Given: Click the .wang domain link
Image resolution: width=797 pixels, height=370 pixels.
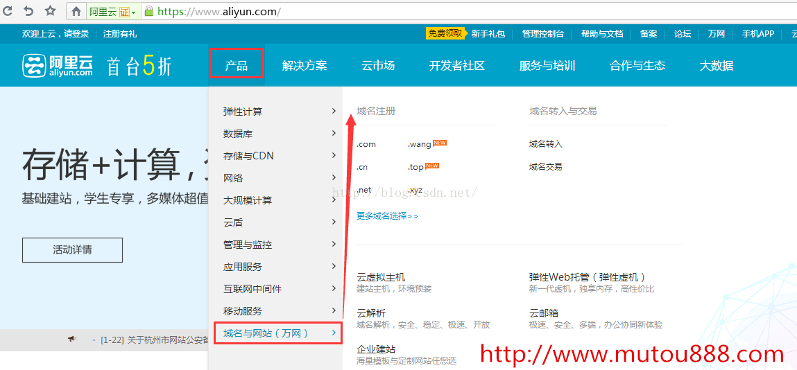Looking at the screenshot, I should click(x=420, y=144).
